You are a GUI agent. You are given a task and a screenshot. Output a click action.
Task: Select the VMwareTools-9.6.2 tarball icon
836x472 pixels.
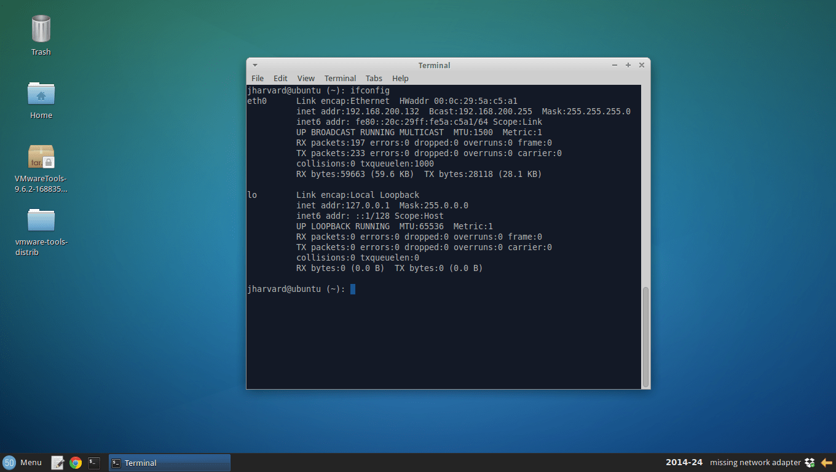[41, 157]
